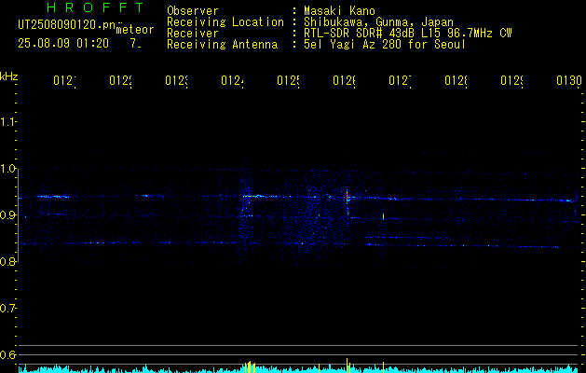Image resolution: width=586 pixels, height=373 pixels.
Task: Click the first time axis label 0121
Action: click(x=64, y=80)
